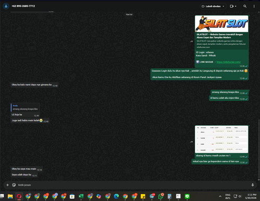260x201 pixels.
Task: Open the three-dot chat menu
Action: click(x=254, y=6)
